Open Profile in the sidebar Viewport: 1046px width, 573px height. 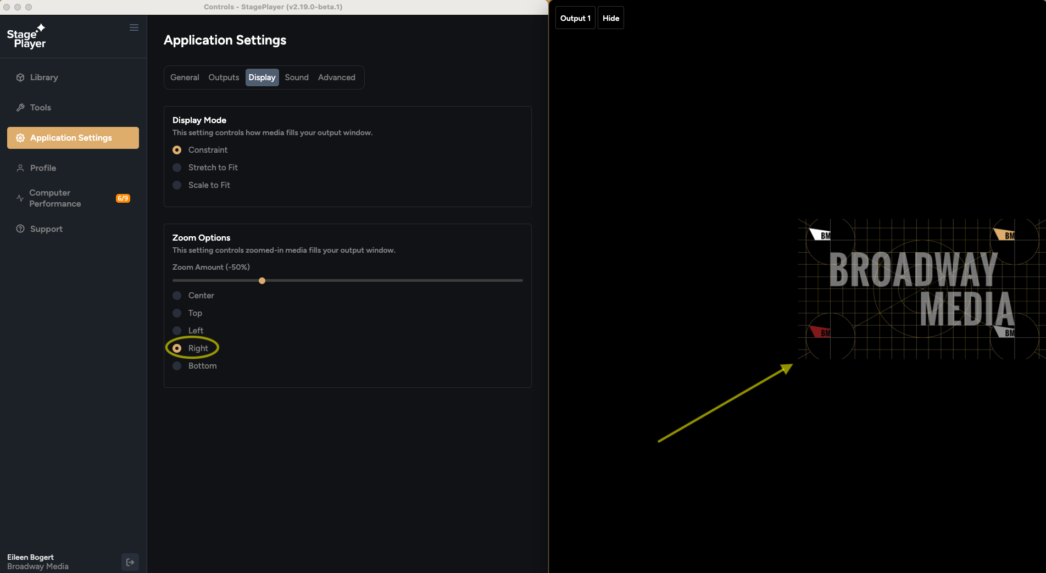click(73, 168)
